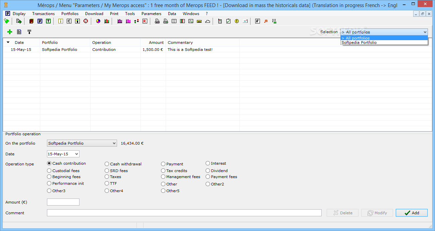Open the dark red book icon
The width and height of the screenshot is (435, 231).
[31, 21]
